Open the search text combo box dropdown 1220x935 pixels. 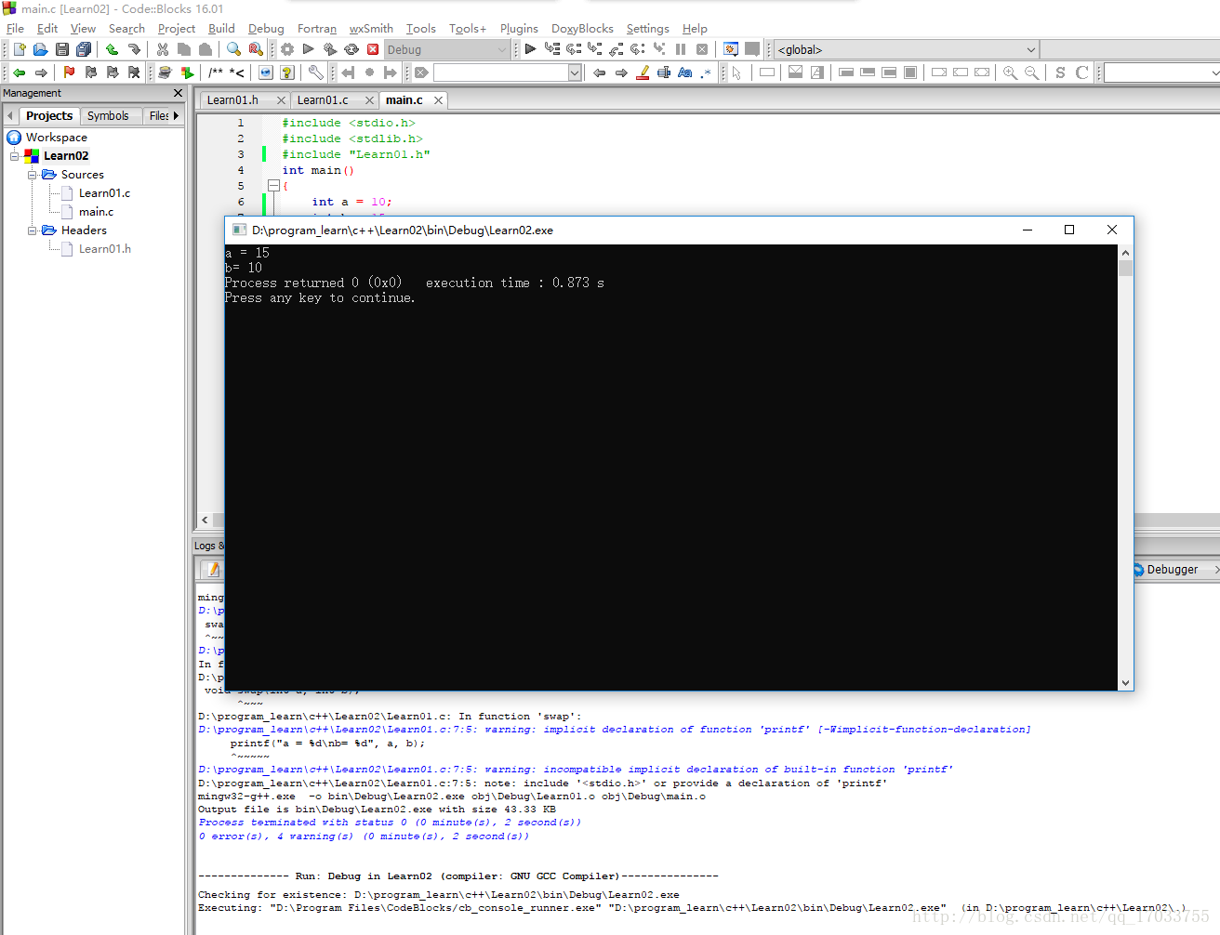pyautogui.click(x=574, y=72)
